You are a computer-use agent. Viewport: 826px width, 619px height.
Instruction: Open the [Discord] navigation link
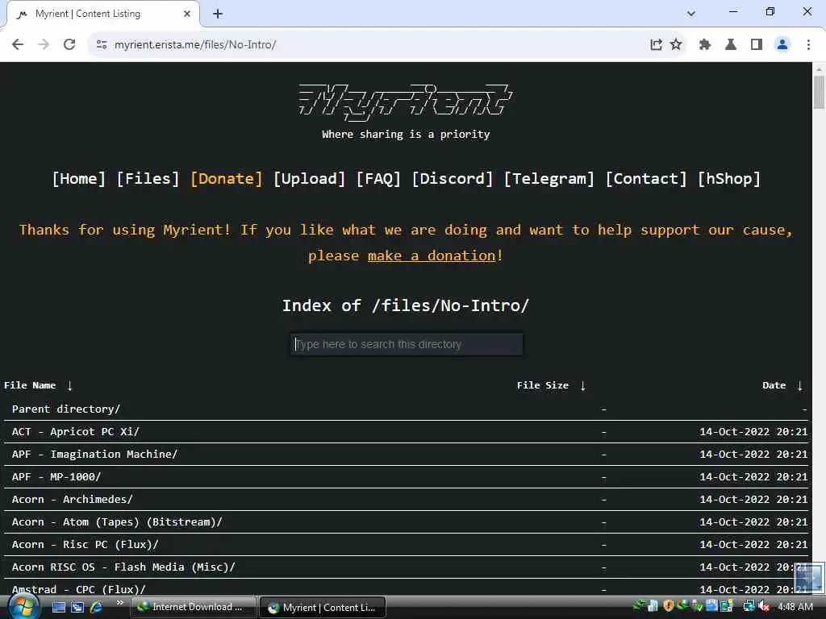point(453,178)
